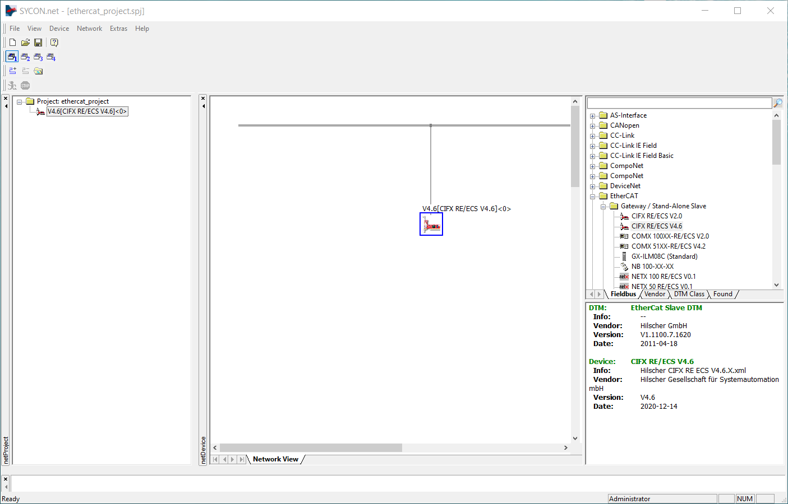Screen dimensions: 788x504
Task: Expand the CANopen catalog folder
Action: (592, 126)
